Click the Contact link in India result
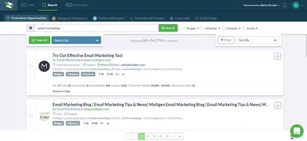Image resolution: width=307 pixels, height=141 pixels. point(71,114)
